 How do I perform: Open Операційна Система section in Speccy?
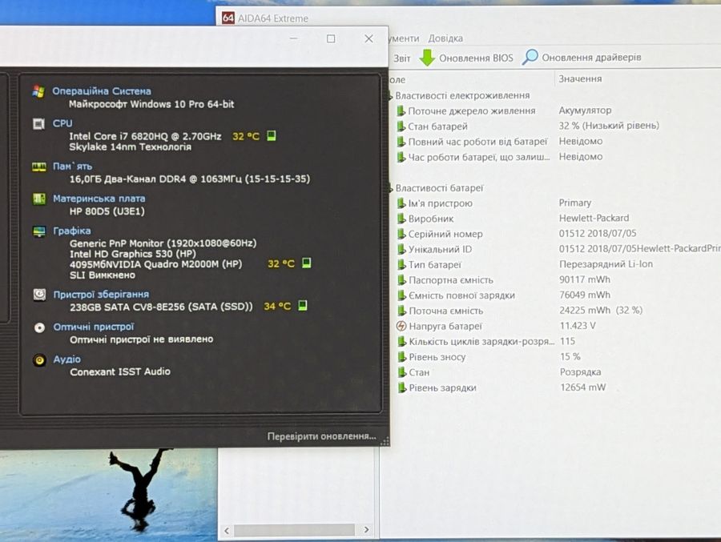tap(102, 91)
